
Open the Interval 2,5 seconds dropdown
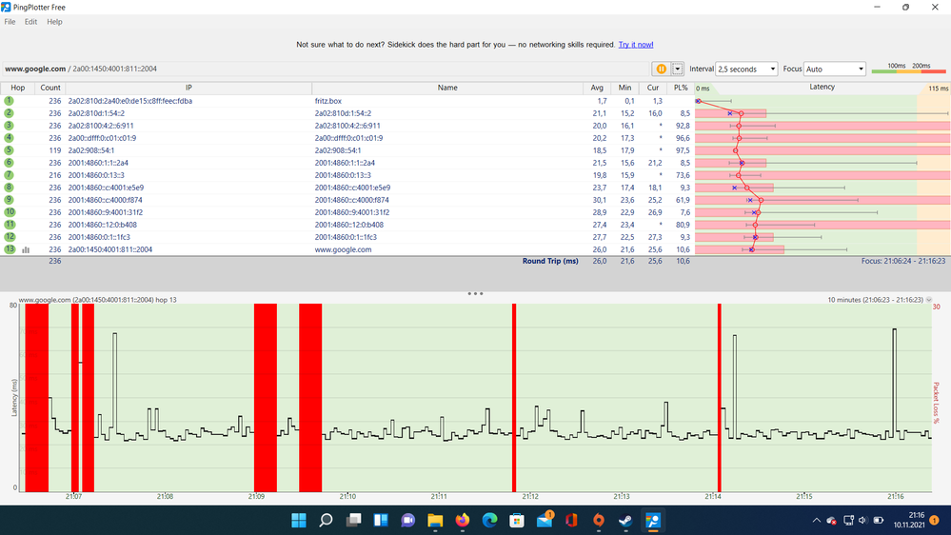click(x=746, y=69)
